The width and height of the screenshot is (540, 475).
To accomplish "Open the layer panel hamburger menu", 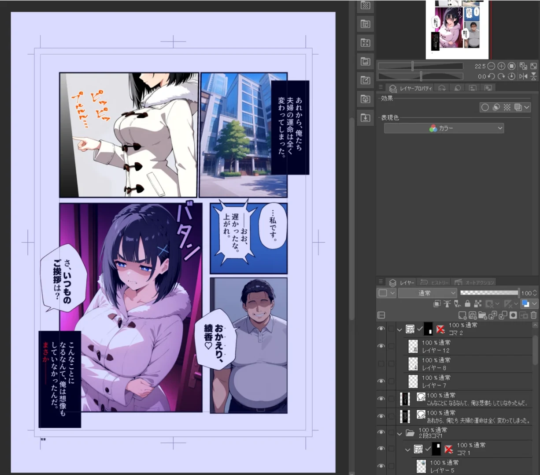I will pos(381,281).
